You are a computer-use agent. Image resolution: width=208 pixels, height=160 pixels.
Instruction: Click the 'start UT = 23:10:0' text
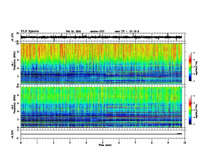coord(127,31)
